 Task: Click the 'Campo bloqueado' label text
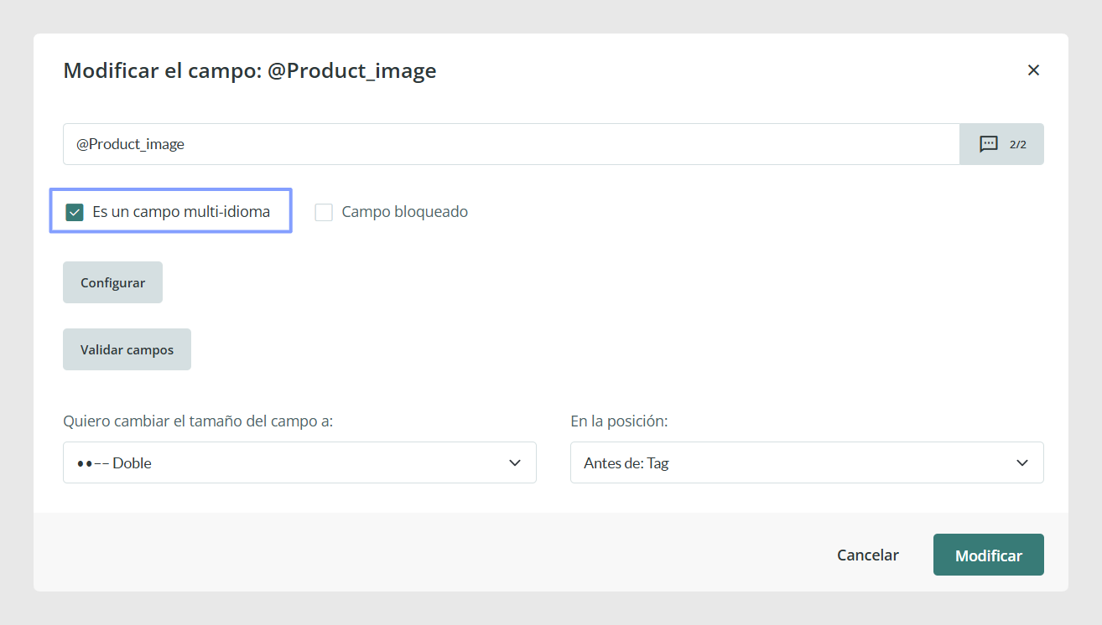tap(405, 212)
